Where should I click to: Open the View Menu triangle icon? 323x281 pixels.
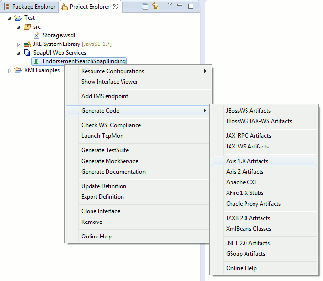click(170, 4)
